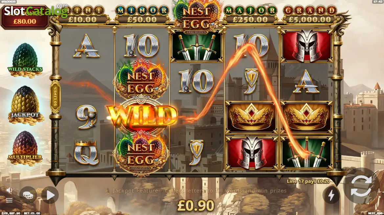Click the flaming WILD symbol
The height and width of the screenshot is (215, 384).
point(142,115)
